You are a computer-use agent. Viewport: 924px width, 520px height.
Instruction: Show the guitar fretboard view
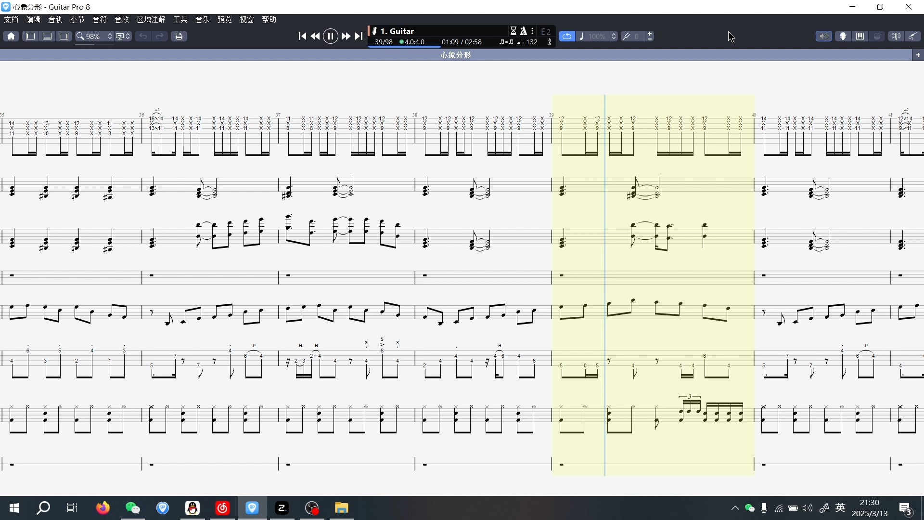(843, 36)
